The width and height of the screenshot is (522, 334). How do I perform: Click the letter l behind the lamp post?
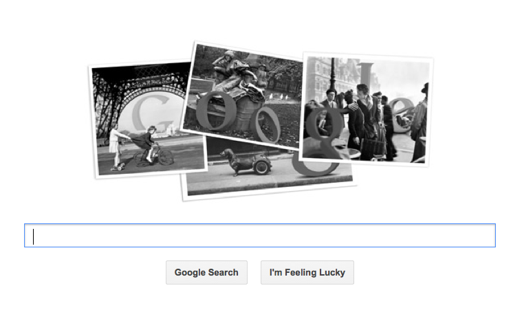point(366,74)
